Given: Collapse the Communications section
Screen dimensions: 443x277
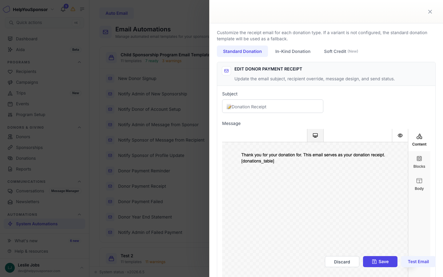Looking at the screenshot, I should (79, 182).
